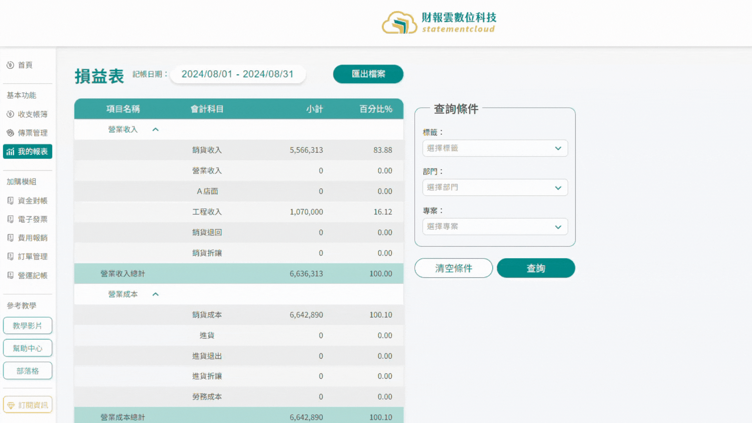Image resolution: width=752 pixels, height=423 pixels.
Task: Click the 營業收入總計 row label
Action: (123, 274)
